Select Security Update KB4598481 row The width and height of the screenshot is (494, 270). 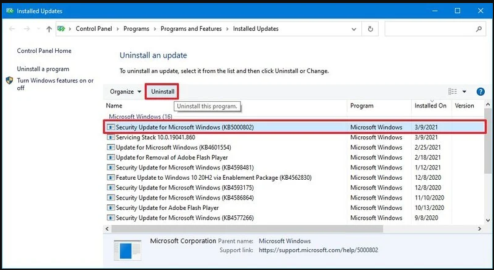pyautogui.click(x=294, y=168)
